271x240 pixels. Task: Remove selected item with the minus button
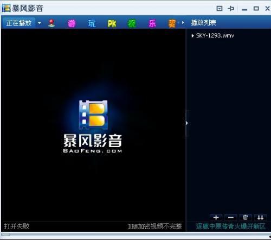[231, 217]
